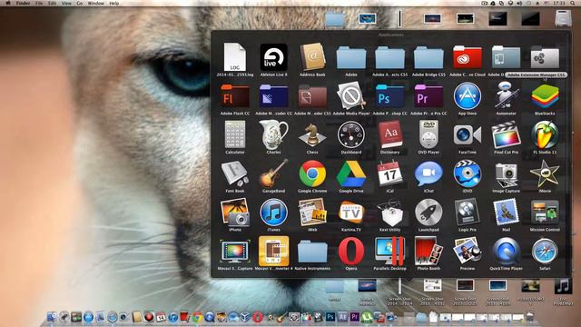Open Kartina.TV
The width and height of the screenshot is (581, 327).
(x=351, y=213)
